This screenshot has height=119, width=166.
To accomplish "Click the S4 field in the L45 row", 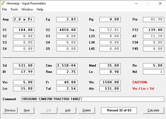I will [24, 49].
